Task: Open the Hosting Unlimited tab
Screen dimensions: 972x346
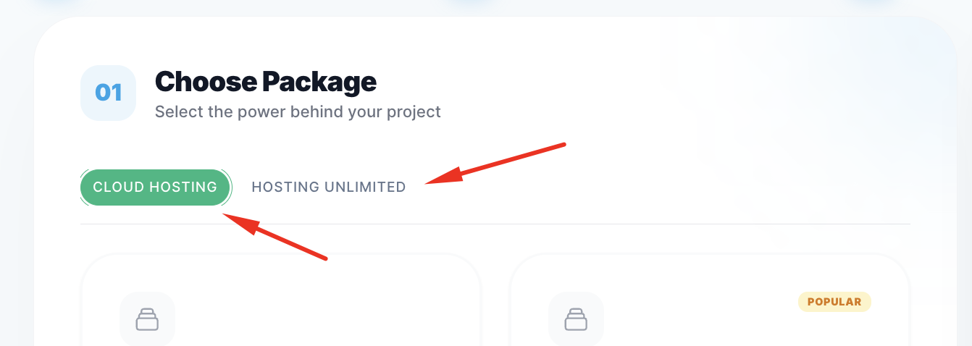Action: tap(328, 187)
